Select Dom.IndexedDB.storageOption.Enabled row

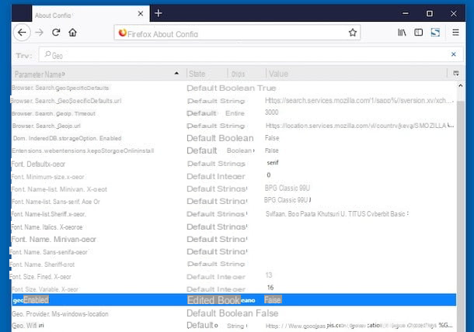(x=234, y=138)
